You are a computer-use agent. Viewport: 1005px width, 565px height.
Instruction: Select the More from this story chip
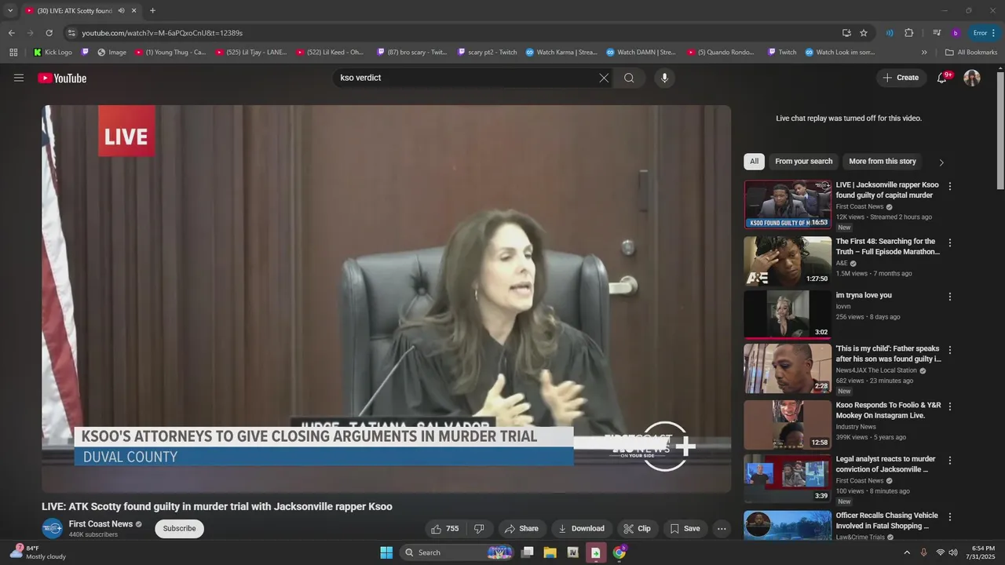(x=883, y=161)
